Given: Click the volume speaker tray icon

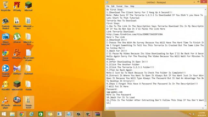Looking at the screenshot, I should point(194,114).
